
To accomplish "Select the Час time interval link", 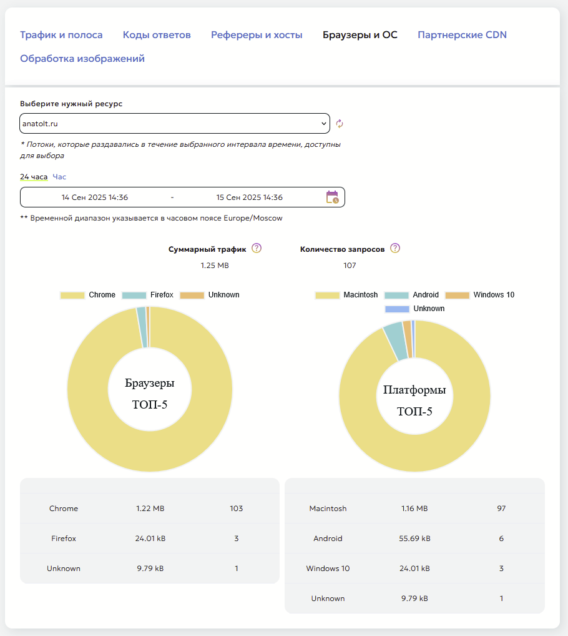I will pyautogui.click(x=59, y=177).
